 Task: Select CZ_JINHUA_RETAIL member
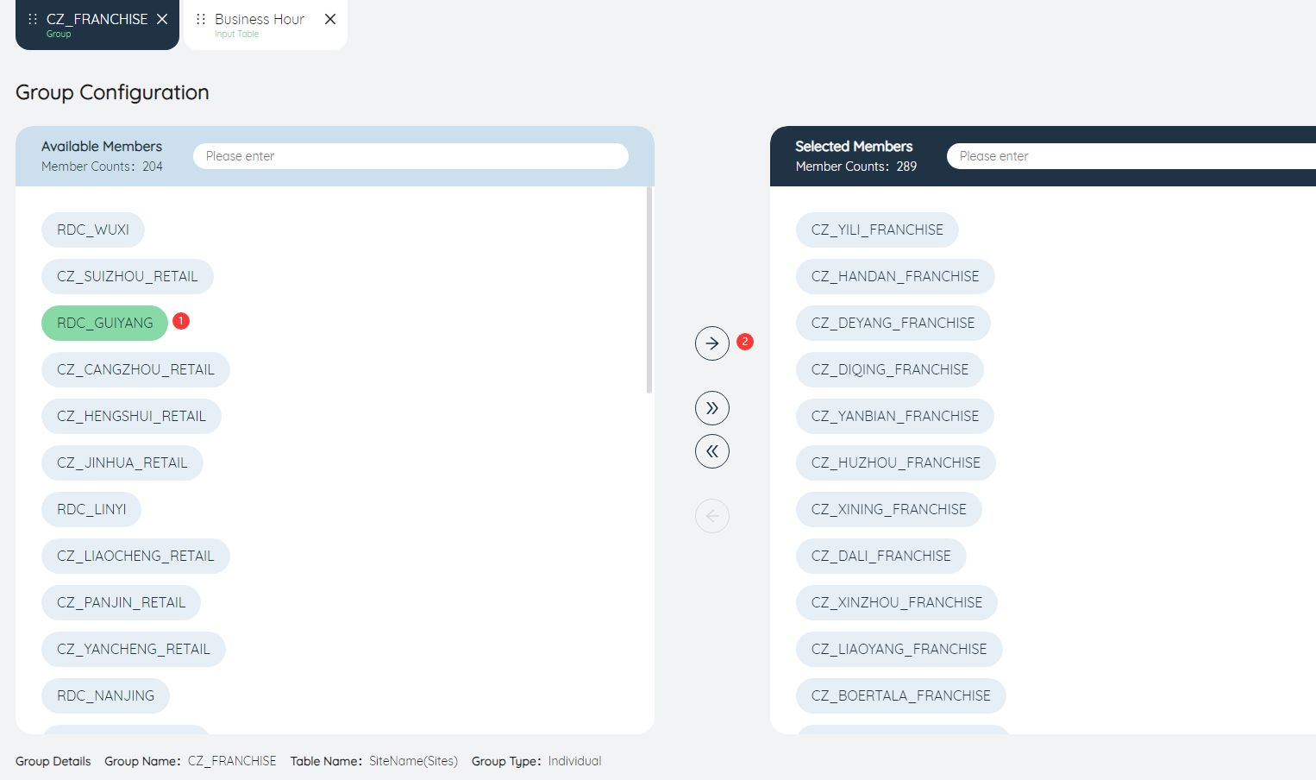[122, 462]
